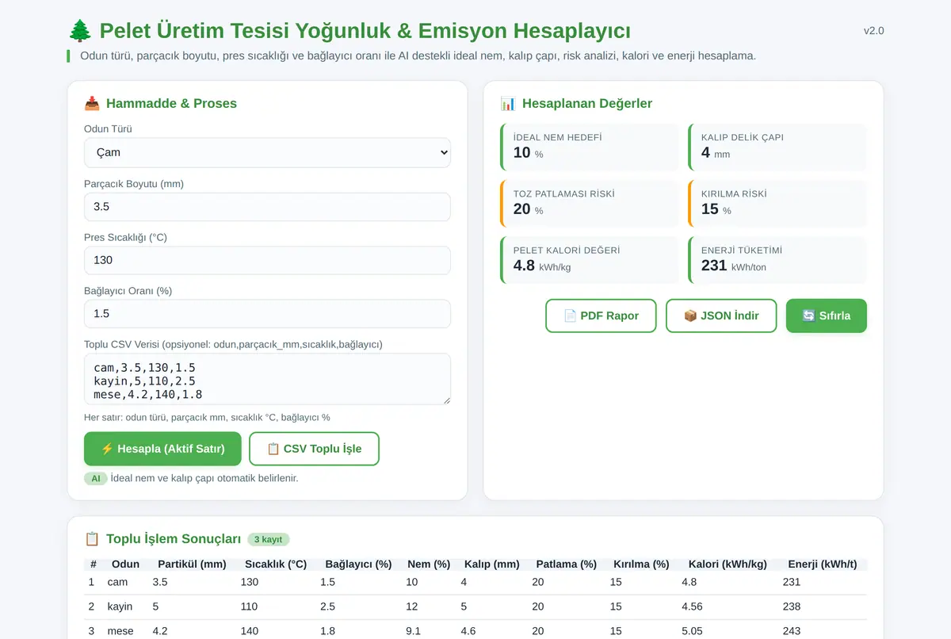Select the Kırılma Riski card

coord(777,203)
